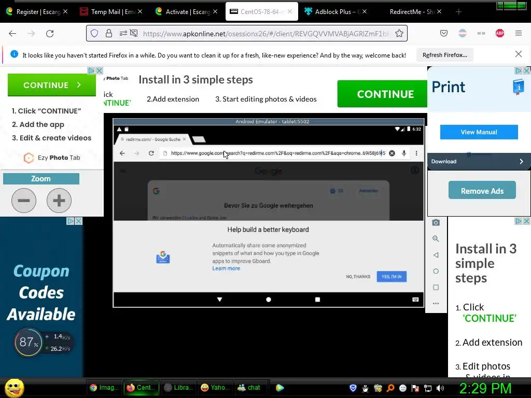Switch to Adblock Plus tab
531x398 pixels.
pyautogui.click(x=336, y=11)
